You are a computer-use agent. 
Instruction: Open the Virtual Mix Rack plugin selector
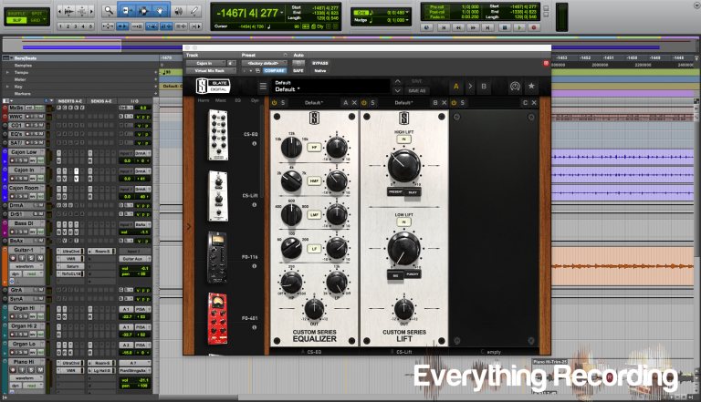tap(211, 71)
